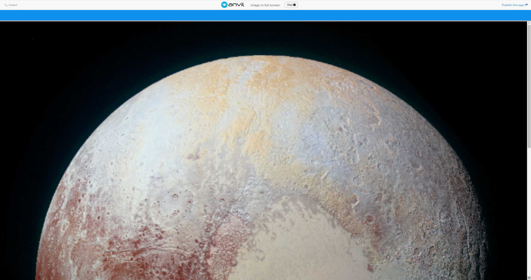This screenshot has width=531, height=280.
Task: Click the Publish this app link
Action: pyautogui.click(x=512, y=5)
